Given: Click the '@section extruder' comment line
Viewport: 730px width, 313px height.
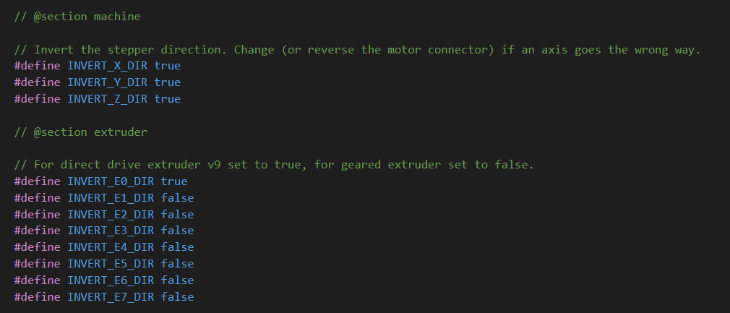Looking at the screenshot, I should point(80,132).
